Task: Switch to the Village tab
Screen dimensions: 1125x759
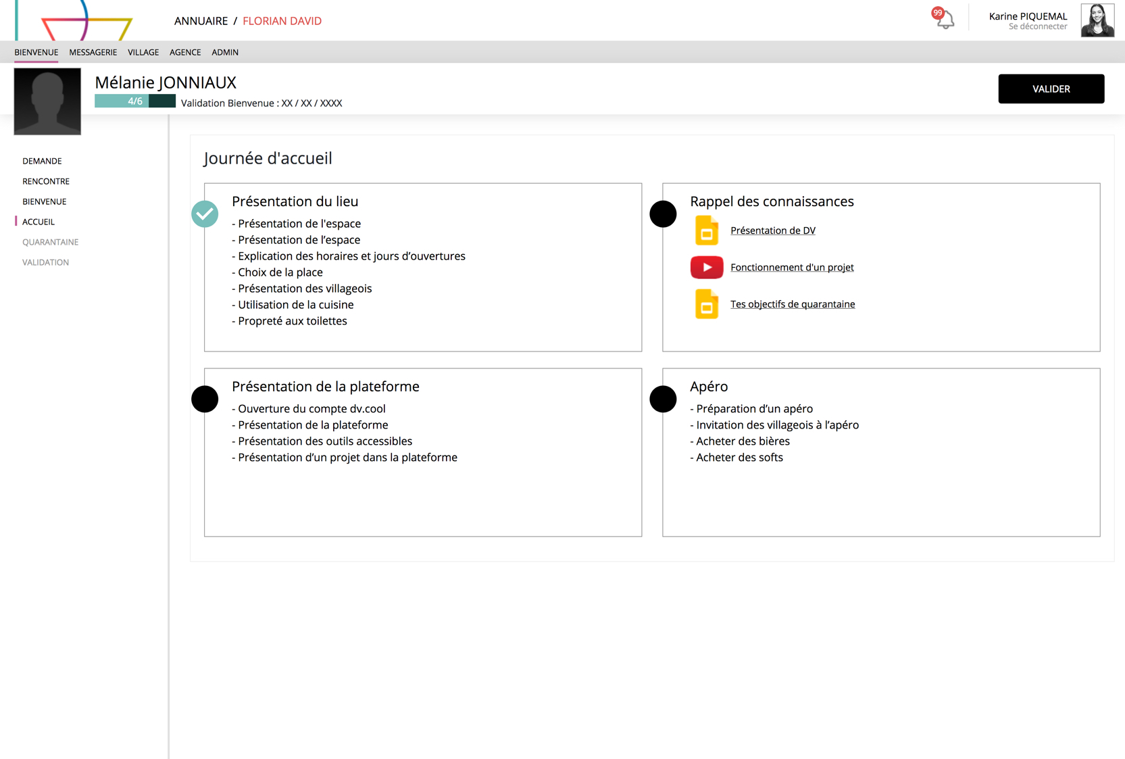Action: 143,52
